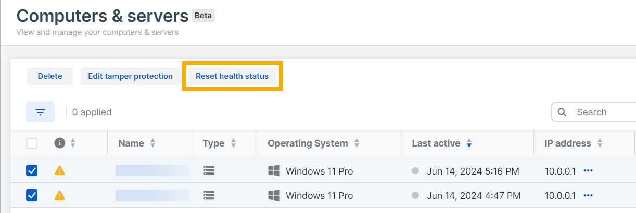
Task: Open first row IP address ellipsis
Action: (x=588, y=170)
